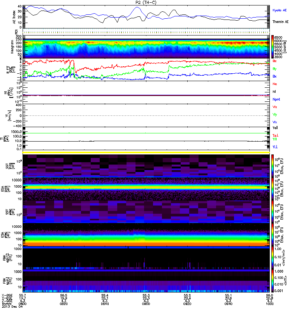The height and width of the screenshot is (312, 292).
Task: Click the 3500 value on Keogram color bar
Action: pos(278,57)
